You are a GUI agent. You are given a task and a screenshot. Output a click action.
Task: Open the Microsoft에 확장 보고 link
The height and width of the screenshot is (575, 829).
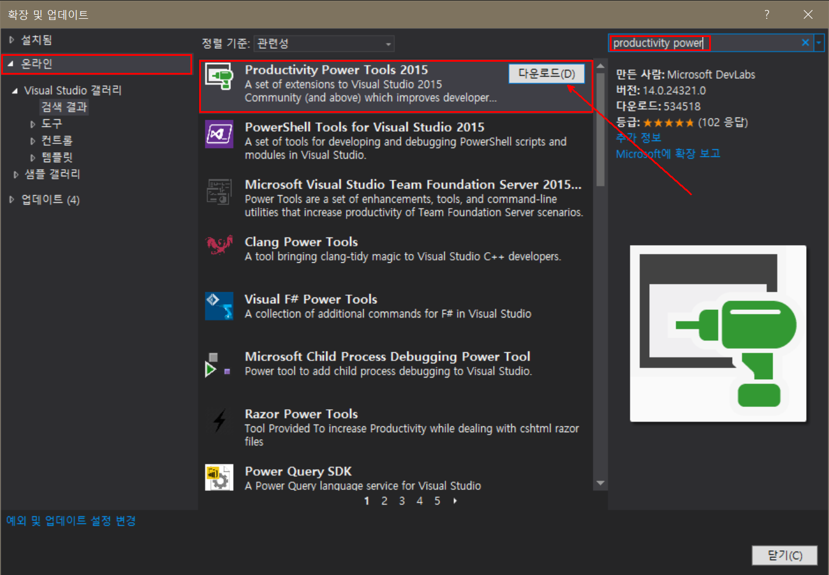click(x=667, y=153)
